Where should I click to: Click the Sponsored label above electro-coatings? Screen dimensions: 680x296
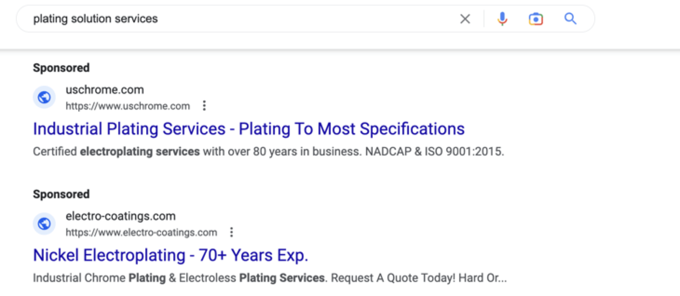tap(61, 194)
